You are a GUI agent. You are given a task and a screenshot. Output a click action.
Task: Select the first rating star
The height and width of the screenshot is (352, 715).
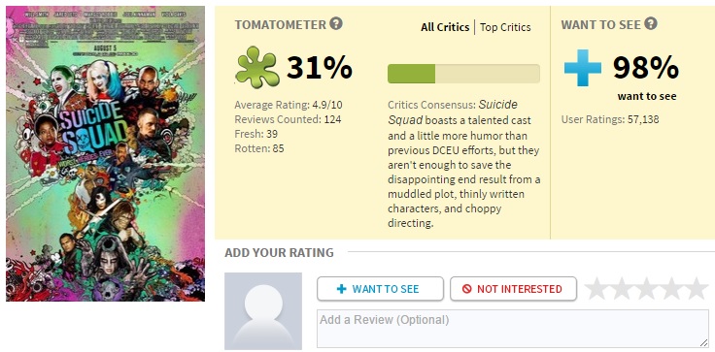(596, 289)
